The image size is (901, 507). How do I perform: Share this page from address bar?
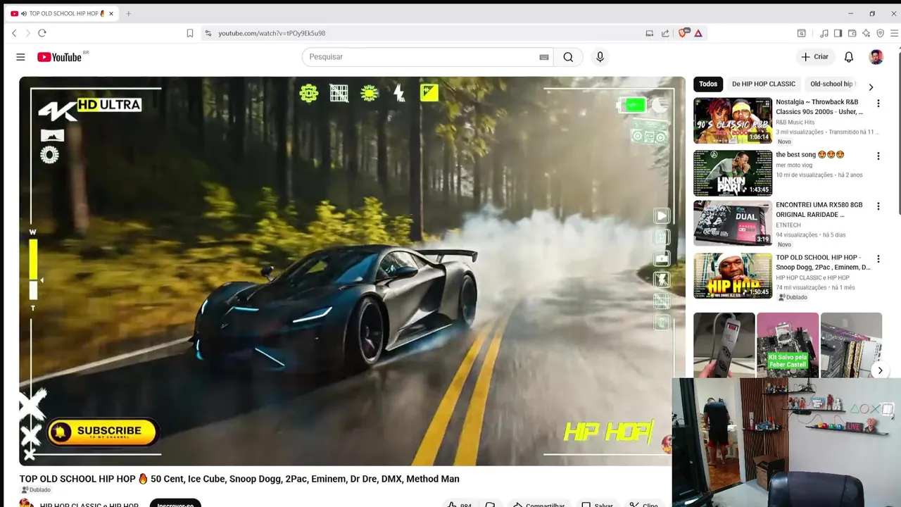pos(665,33)
